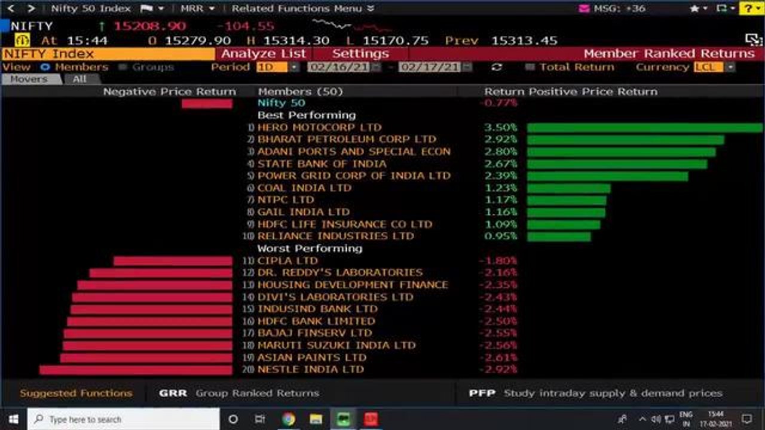Select RELIANCE INDUSTRIES LTD
This screenshot has height=430, width=765.
[336, 236]
